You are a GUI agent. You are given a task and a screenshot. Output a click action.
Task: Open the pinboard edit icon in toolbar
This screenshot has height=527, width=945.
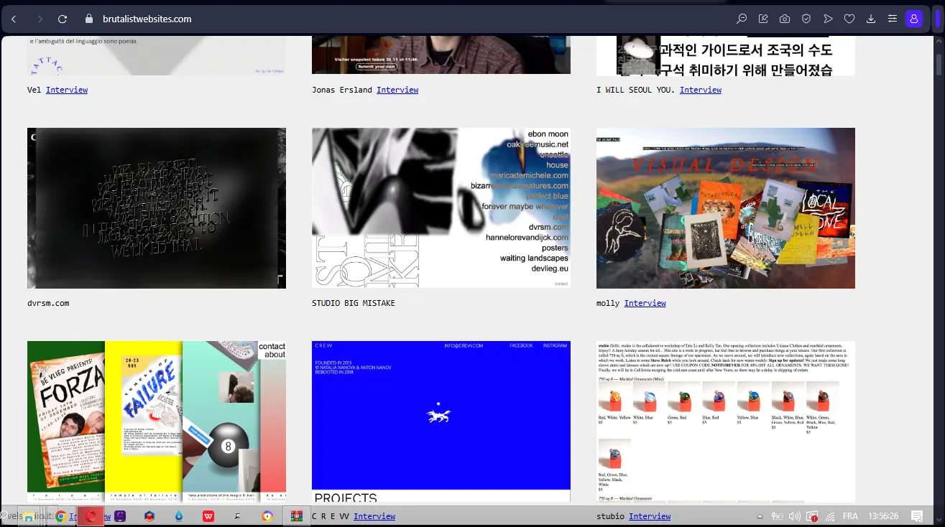[763, 19]
